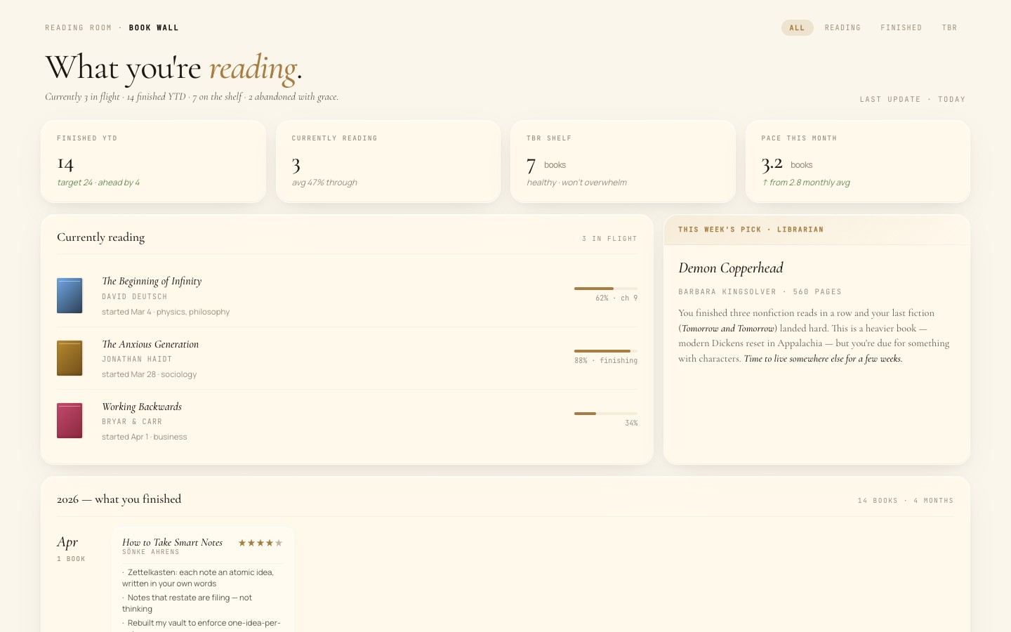Screen dimensions: 1011x632
Task: Click 'started Apr 1 · business' text
Action: tap(145, 437)
